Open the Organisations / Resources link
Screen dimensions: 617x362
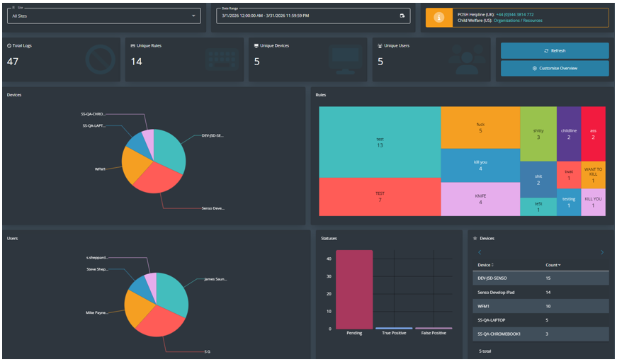(518, 21)
